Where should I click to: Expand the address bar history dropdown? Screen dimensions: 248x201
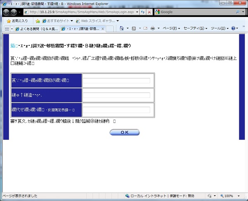[x=137, y=12]
